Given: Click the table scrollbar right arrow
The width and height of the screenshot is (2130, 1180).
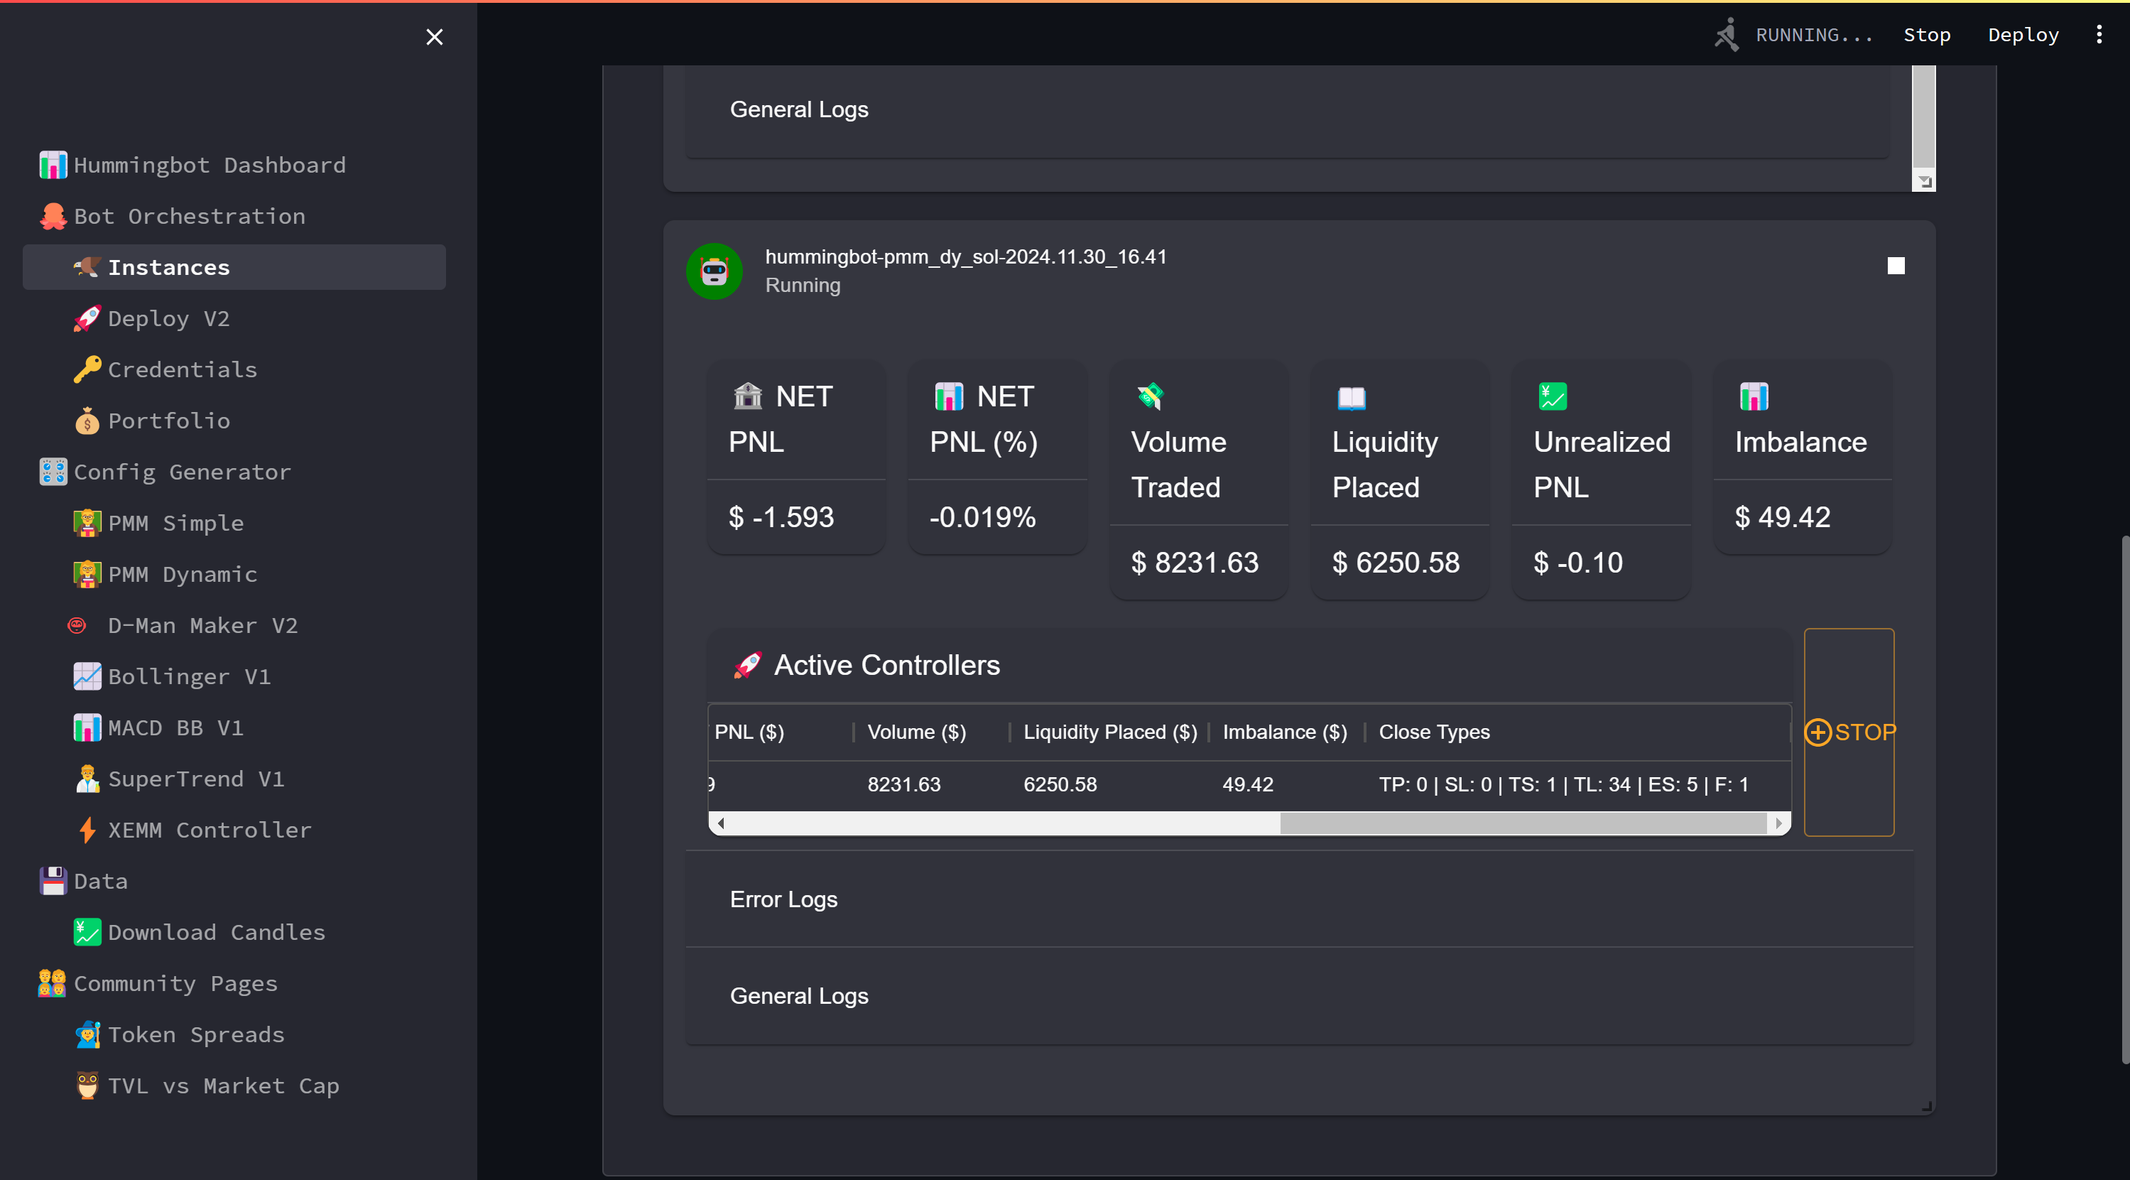Looking at the screenshot, I should pyautogui.click(x=1778, y=823).
